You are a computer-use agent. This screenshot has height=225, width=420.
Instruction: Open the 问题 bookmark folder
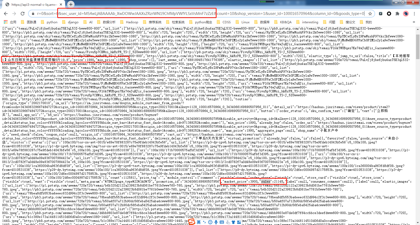point(329,22)
